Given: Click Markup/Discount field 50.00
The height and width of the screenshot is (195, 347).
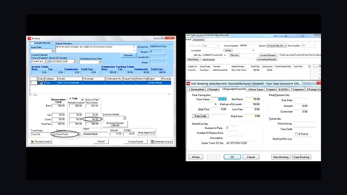Looking at the screenshot, I should (x=252, y=104).
